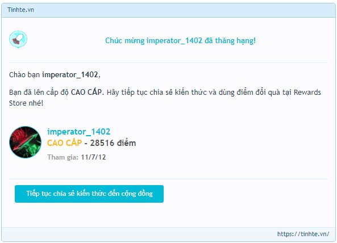Open the https://tinhte.vn/ footer link
Image resolution: width=337 pixels, height=243 pixels.
pyautogui.click(x=303, y=234)
